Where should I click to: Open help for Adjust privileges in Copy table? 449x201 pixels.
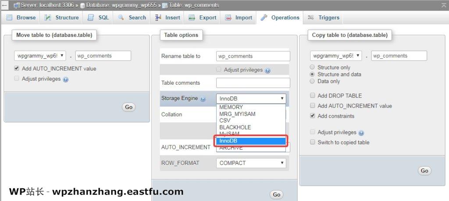(x=361, y=133)
